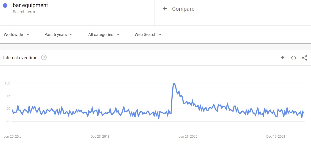Image resolution: width=311 pixels, height=147 pixels.
Task: Click the Dec 23, 2018 axis label
Action: (x=100, y=137)
